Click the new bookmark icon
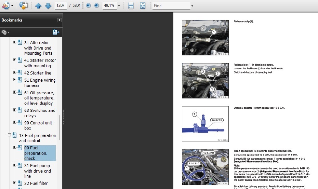Image resolution: width=318 pixels, height=189 pixels. [56, 32]
